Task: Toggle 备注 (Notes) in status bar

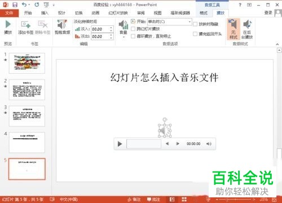Action: [134, 200]
